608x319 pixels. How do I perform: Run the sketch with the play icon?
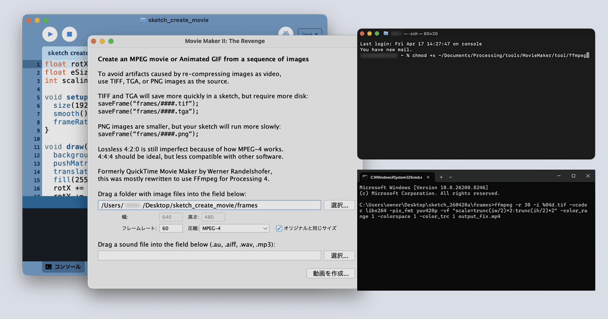pyautogui.click(x=50, y=34)
